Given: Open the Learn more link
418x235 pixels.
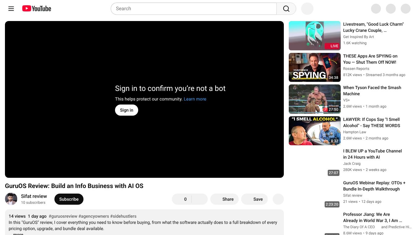Looking at the screenshot, I should 195,99.
